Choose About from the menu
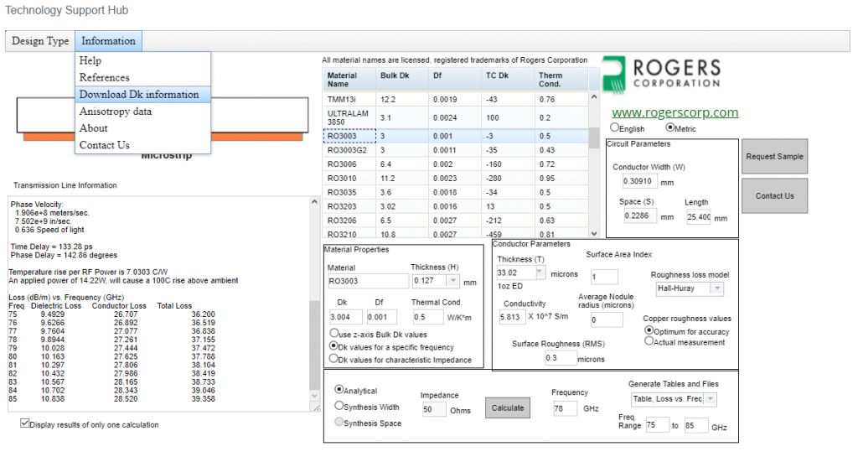This screenshot has width=858, height=462. tap(142, 128)
